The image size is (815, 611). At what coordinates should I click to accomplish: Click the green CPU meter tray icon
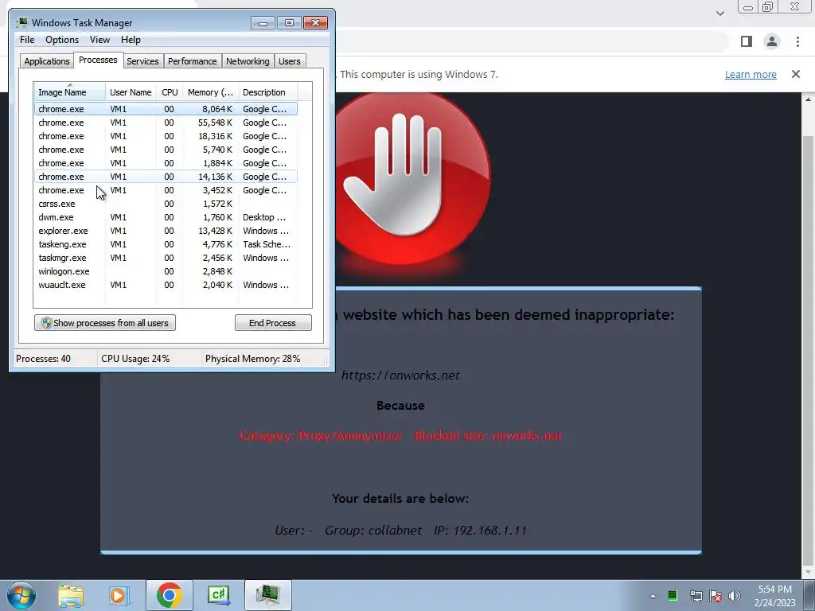pos(673,596)
